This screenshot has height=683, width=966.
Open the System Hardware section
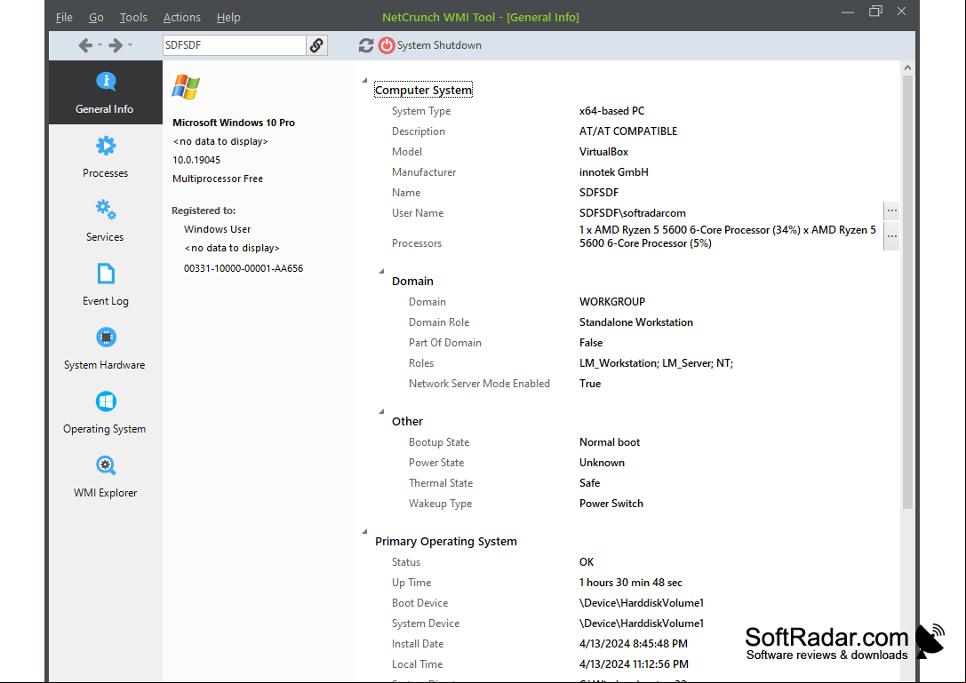point(106,348)
